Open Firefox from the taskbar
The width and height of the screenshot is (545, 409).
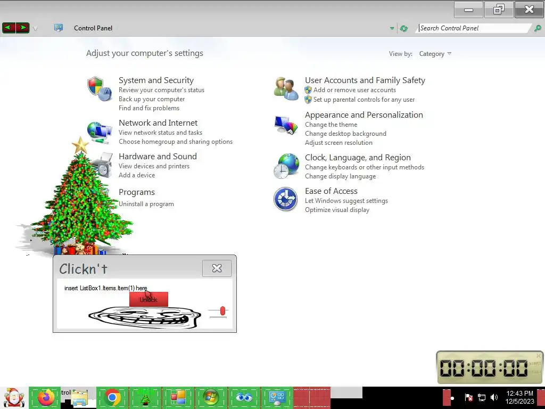[x=46, y=397]
